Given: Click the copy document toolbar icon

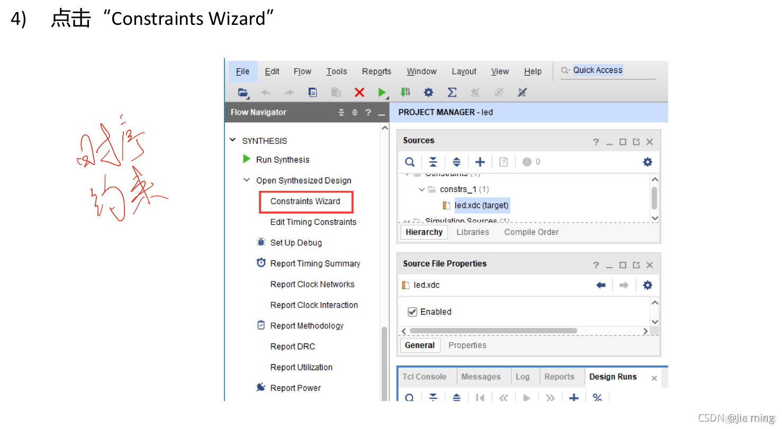Looking at the screenshot, I should 313,93.
